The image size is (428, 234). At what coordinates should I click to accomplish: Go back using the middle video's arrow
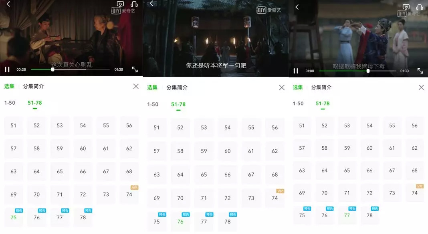tap(152, 4)
